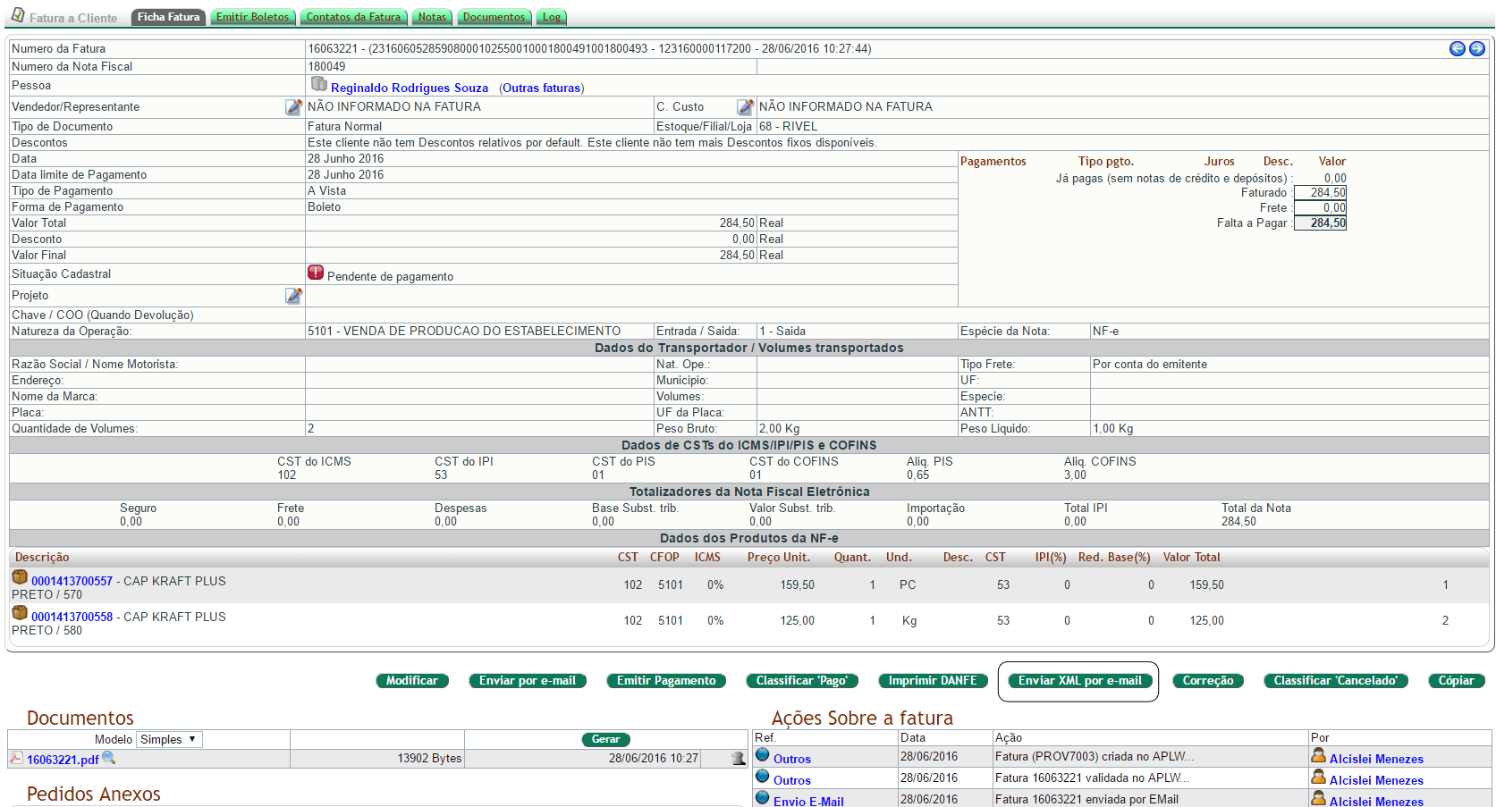
Task: Preview 16063221.pdf with magnifier icon
Action: click(x=109, y=758)
